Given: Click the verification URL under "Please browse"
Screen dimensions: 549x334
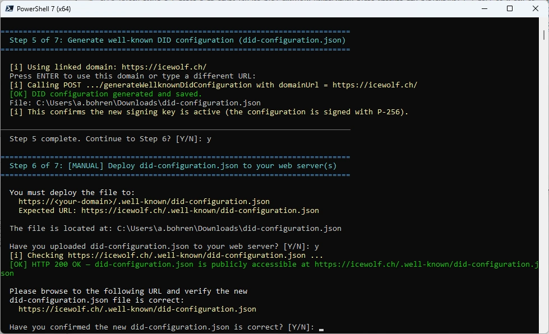Looking at the screenshot, I should click(x=137, y=309).
